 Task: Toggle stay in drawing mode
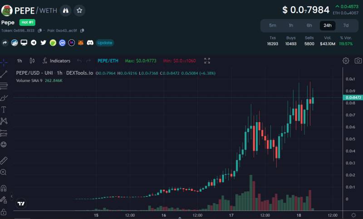pyautogui.click(x=4, y=200)
